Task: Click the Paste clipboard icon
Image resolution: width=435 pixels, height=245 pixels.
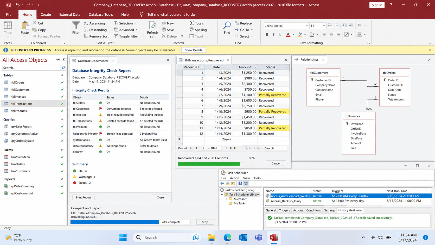Action: pyautogui.click(x=25, y=26)
